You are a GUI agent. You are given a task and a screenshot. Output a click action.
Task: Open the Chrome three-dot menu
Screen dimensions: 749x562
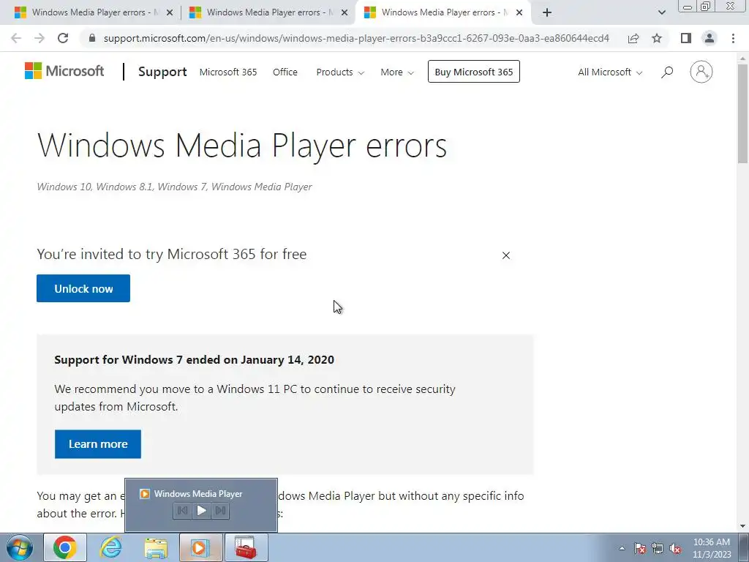click(733, 38)
